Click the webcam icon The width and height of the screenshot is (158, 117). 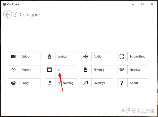point(50,56)
